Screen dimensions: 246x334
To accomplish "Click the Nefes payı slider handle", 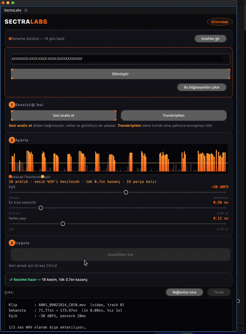I will pos(63,224).
